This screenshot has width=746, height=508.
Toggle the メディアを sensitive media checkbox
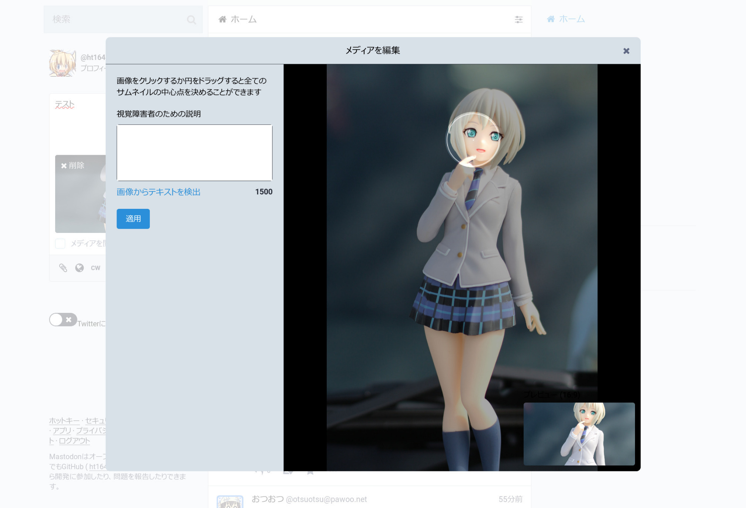click(x=60, y=243)
